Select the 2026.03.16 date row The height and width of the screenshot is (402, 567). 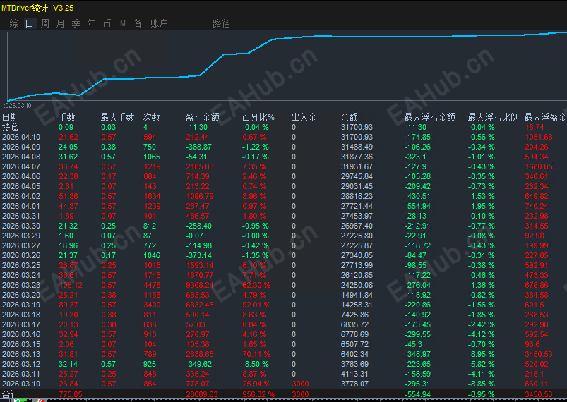point(284,334)
